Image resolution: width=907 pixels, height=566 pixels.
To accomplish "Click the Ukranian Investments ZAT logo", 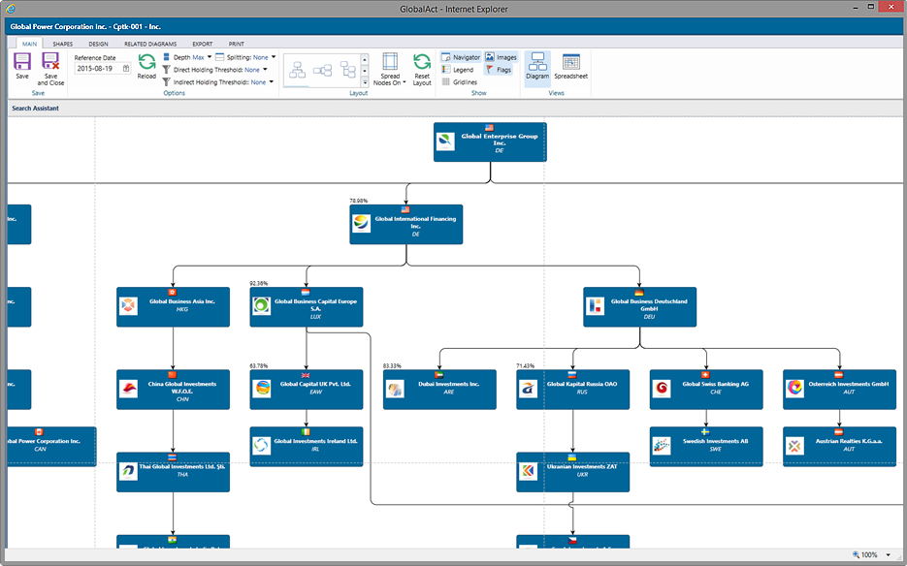I will click(528, 472).
